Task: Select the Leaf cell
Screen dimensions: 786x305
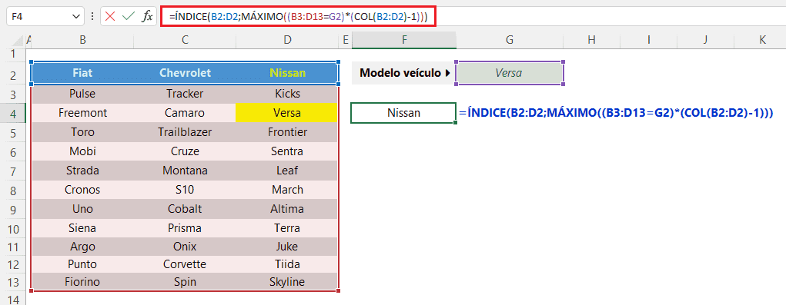Action: coord(287,171)
